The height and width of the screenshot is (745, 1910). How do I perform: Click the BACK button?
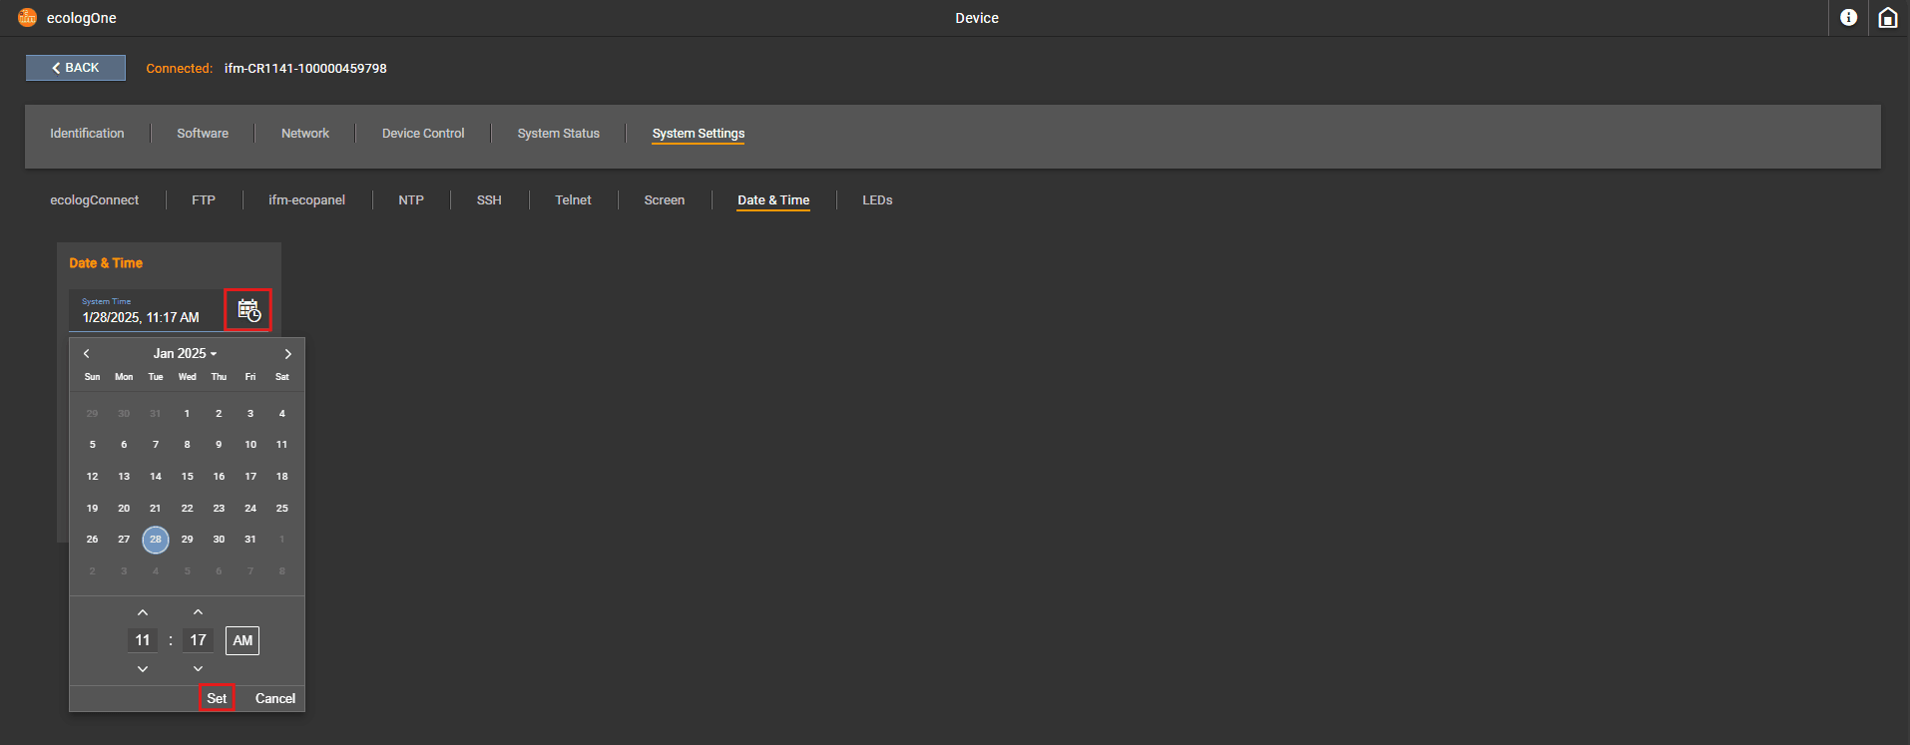(76, 68)
